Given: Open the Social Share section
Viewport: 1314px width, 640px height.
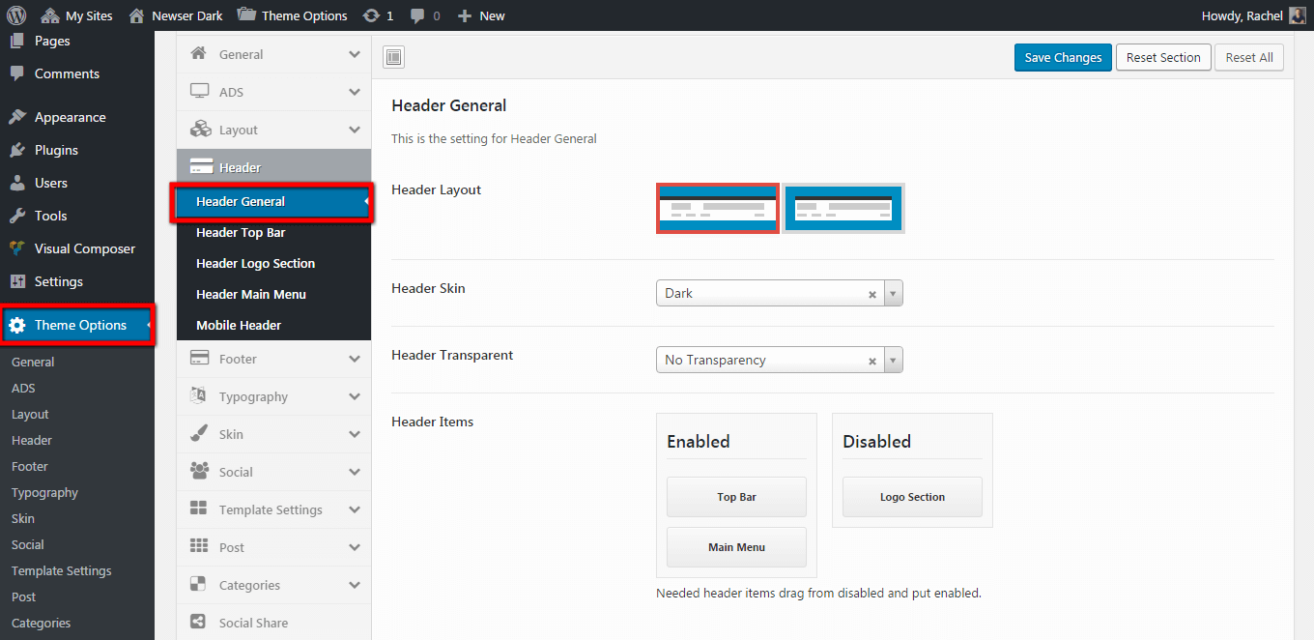Looking at the screenshot, I should click(x=253, y=623).
